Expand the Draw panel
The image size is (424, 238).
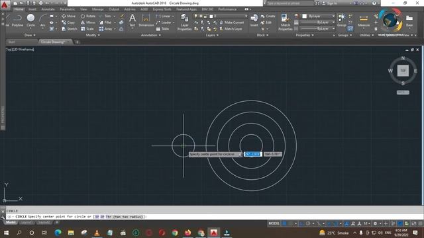click(30, 35)
